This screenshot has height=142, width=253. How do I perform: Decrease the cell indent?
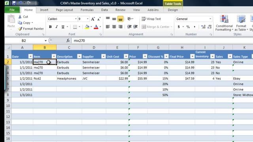[x=129, y=27]
